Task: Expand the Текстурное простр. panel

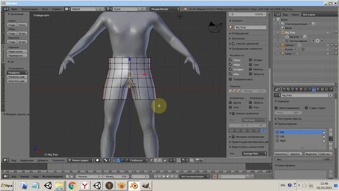Action: tap(288, 119)
